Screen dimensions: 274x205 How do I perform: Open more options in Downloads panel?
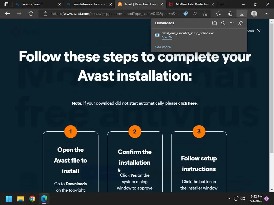pyautogui.click(x=232, y=23)
